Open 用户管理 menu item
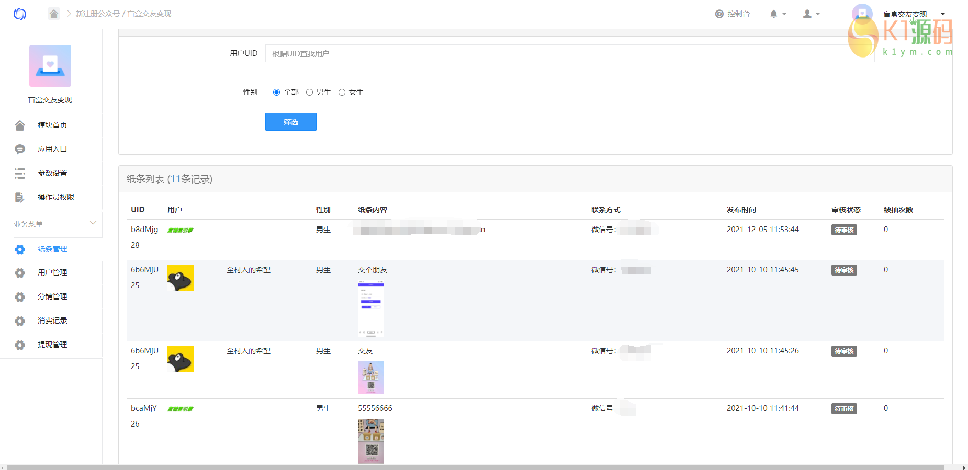This screenshot has height=470, width=968. (x=52, y=272)
